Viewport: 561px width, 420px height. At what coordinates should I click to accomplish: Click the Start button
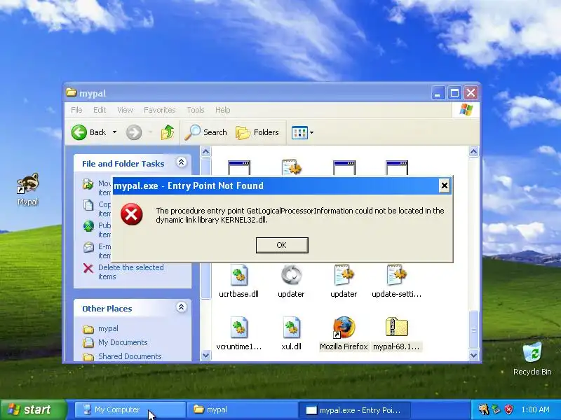tap(33, 409)
